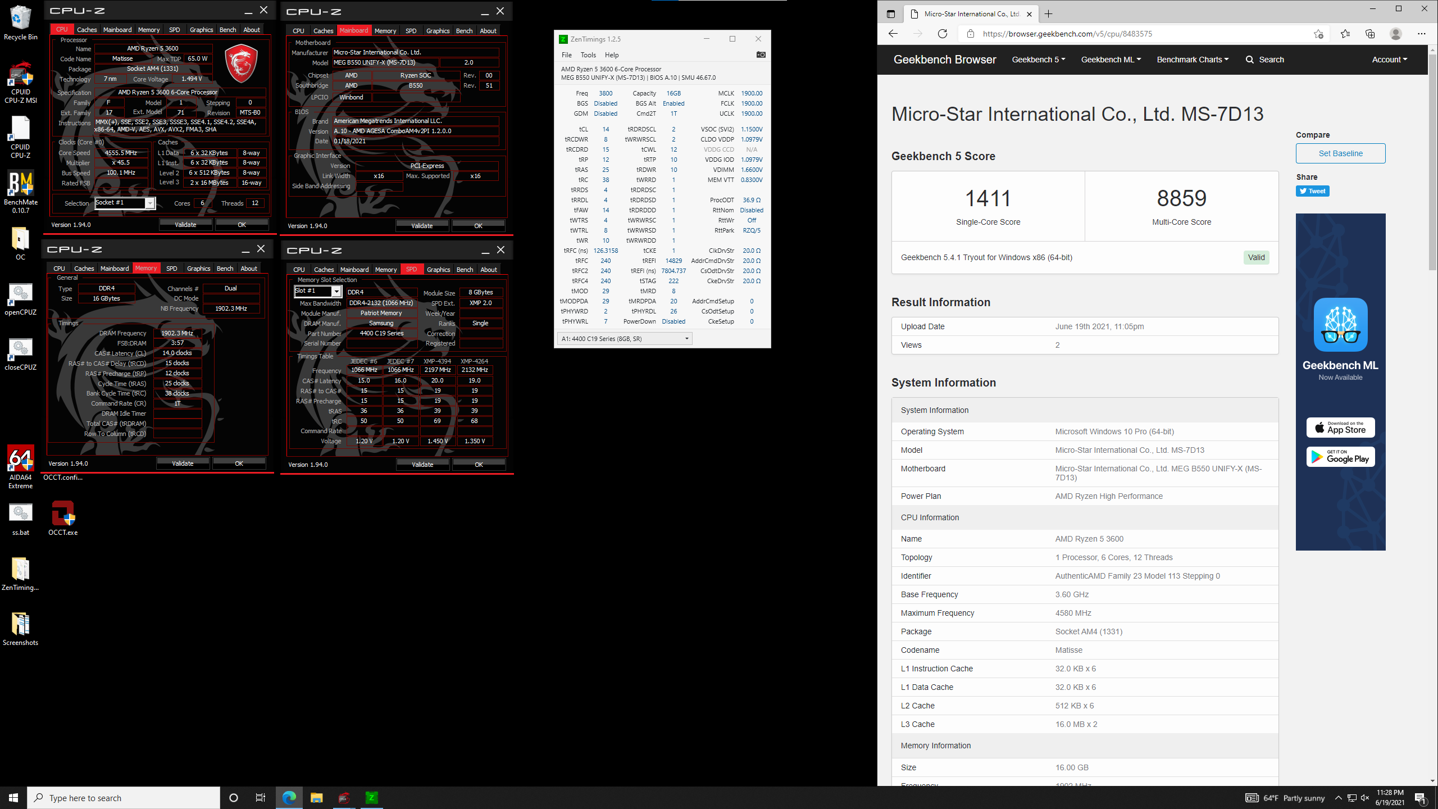Image resolution: width=1438 pixels, height=809 pixels.
Task: Select the ZenTimings folder icon on desktop
Action: [x=20, y=574]
